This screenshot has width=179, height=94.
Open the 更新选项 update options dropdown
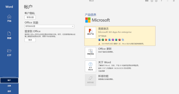pos(91,53)
